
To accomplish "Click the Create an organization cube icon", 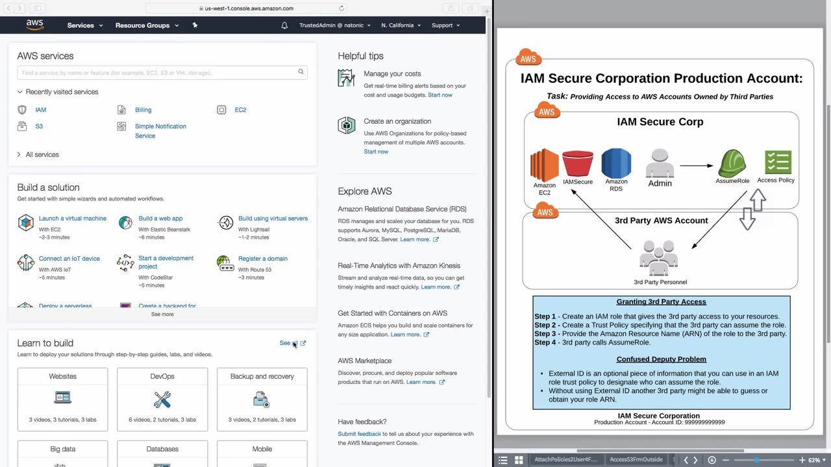I will (x=346, y=125).
